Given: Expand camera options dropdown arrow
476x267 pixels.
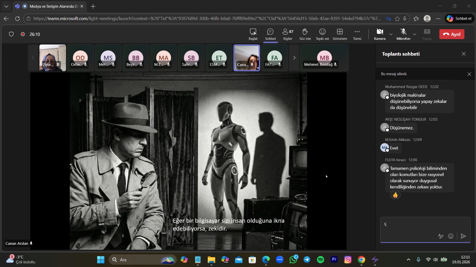Looking at the screenshot, I should (x=391, y=34).
